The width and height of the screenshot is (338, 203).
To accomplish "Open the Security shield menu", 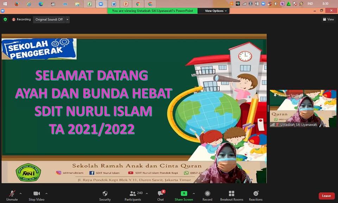I will coord(105,195).
